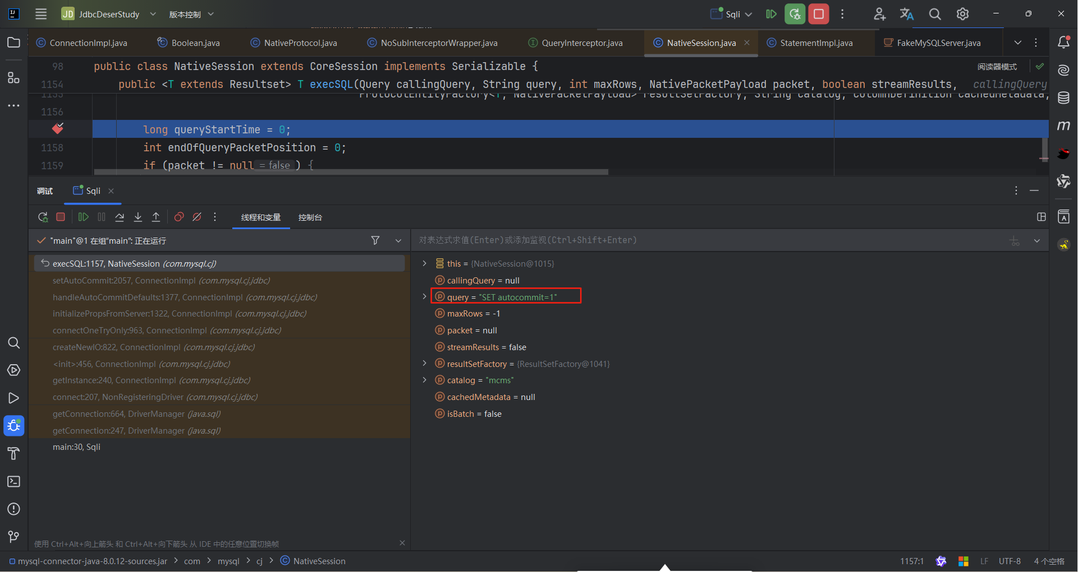Open the Project tool window
1078x572 pixels.
pos(13,43)
